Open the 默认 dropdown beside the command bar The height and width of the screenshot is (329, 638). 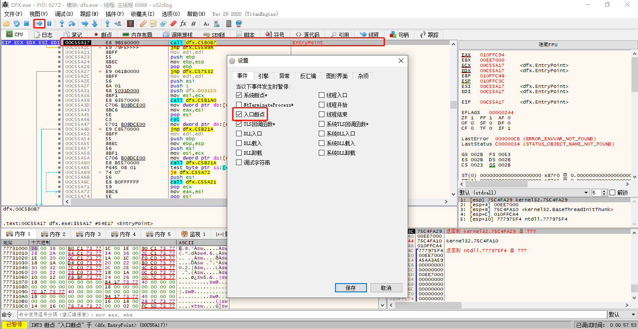pyautogui.click(x=622, y=315)
